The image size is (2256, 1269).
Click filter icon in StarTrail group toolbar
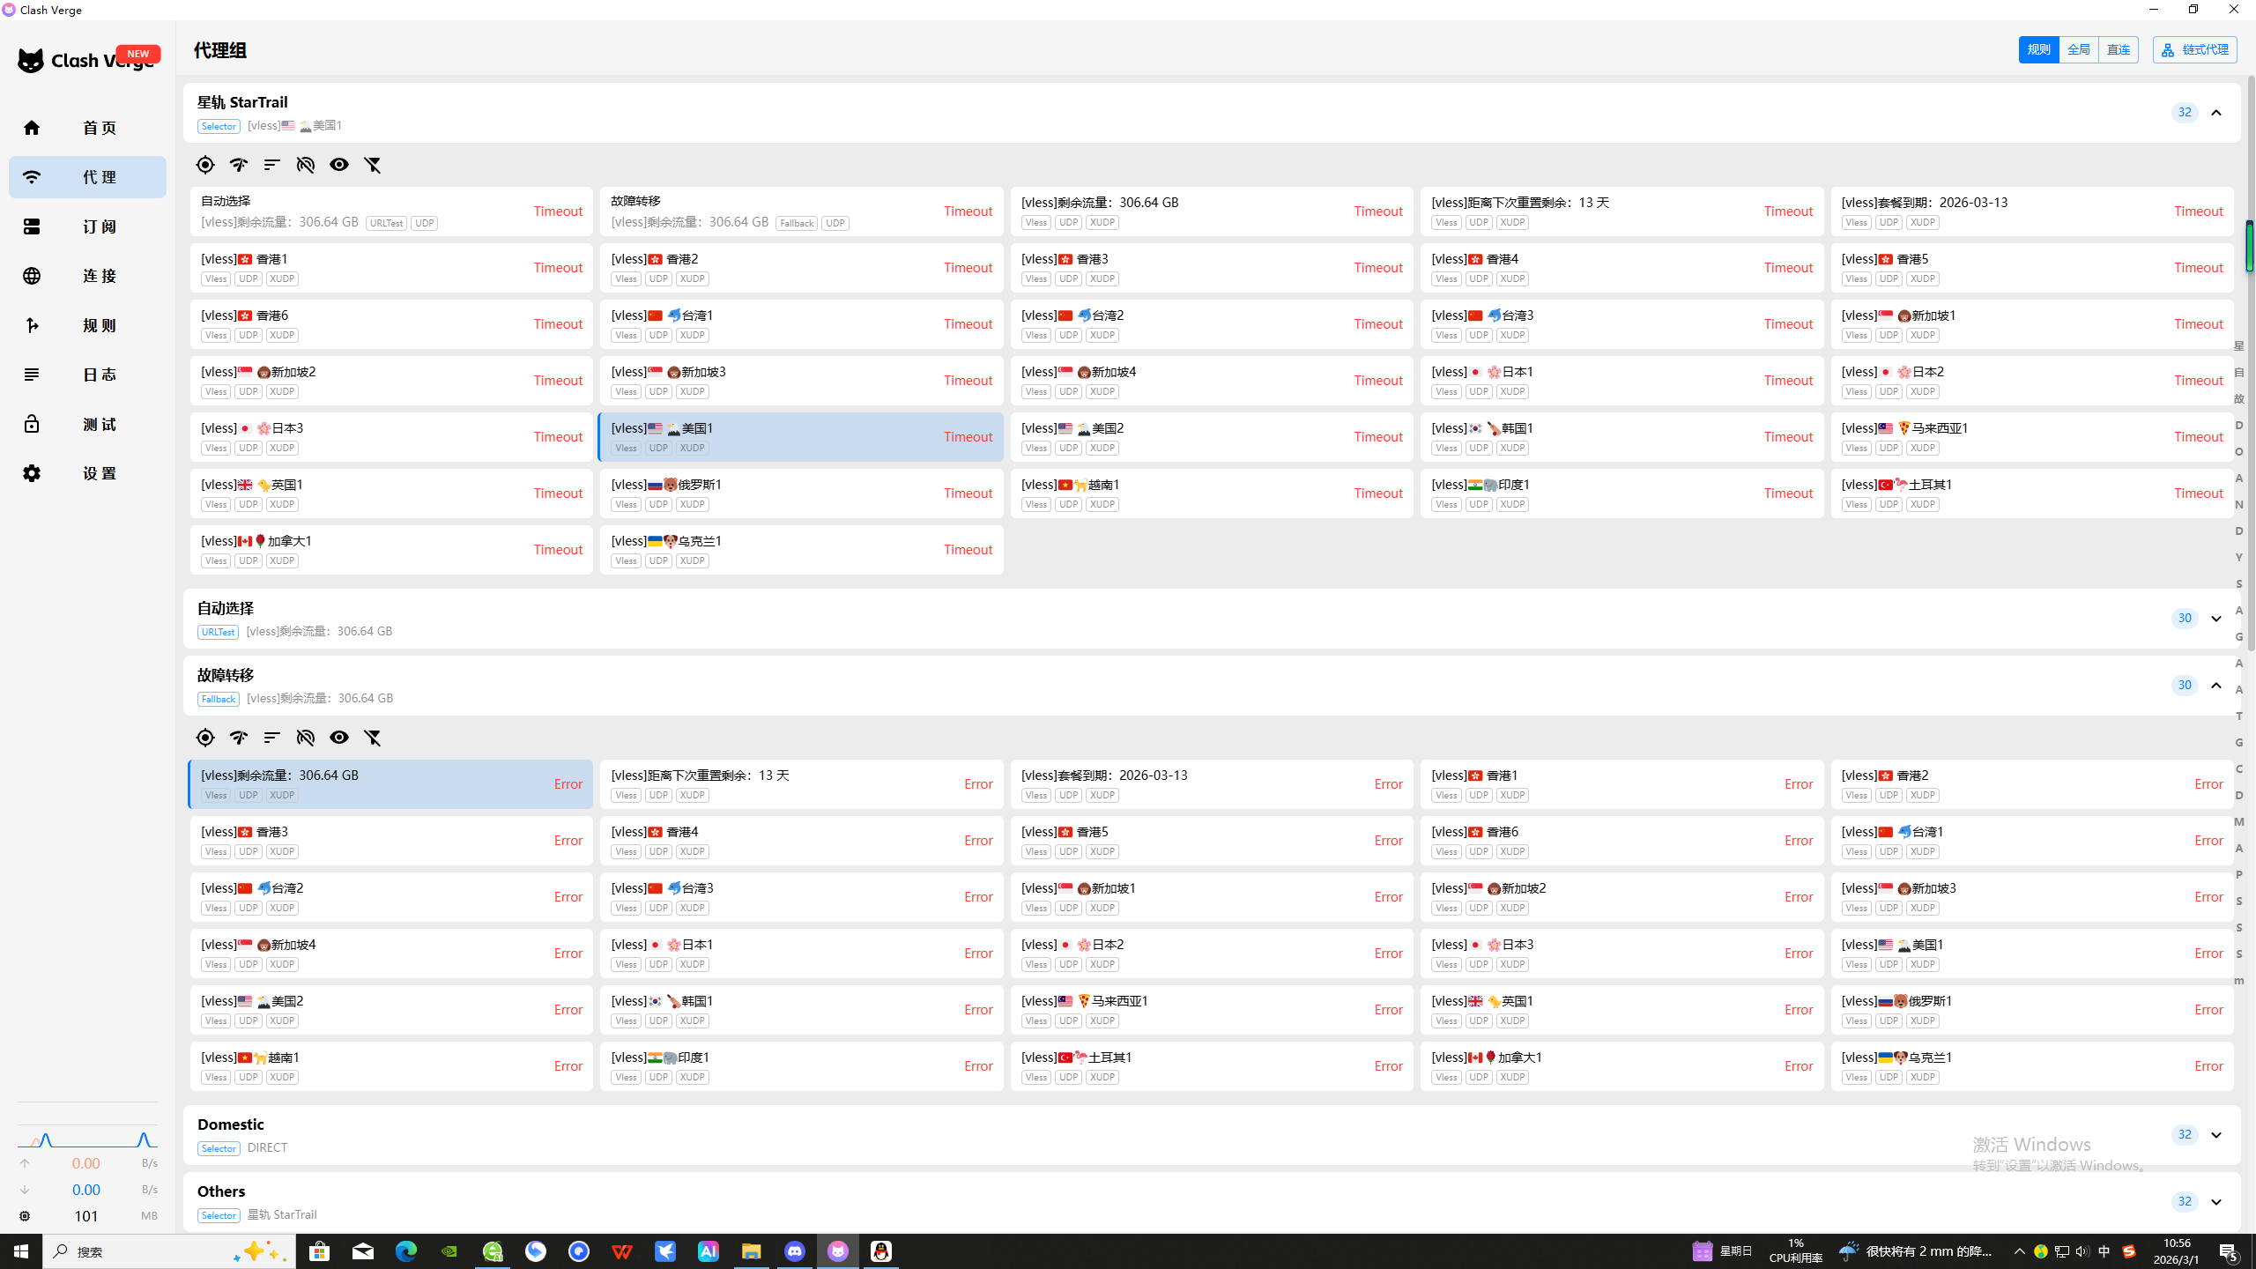click(x=373, y=165)
